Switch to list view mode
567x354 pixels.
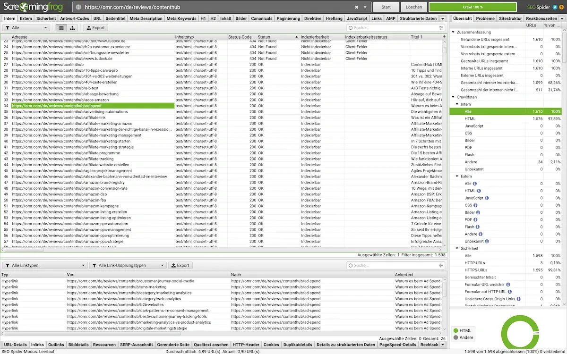pos(61,28)
